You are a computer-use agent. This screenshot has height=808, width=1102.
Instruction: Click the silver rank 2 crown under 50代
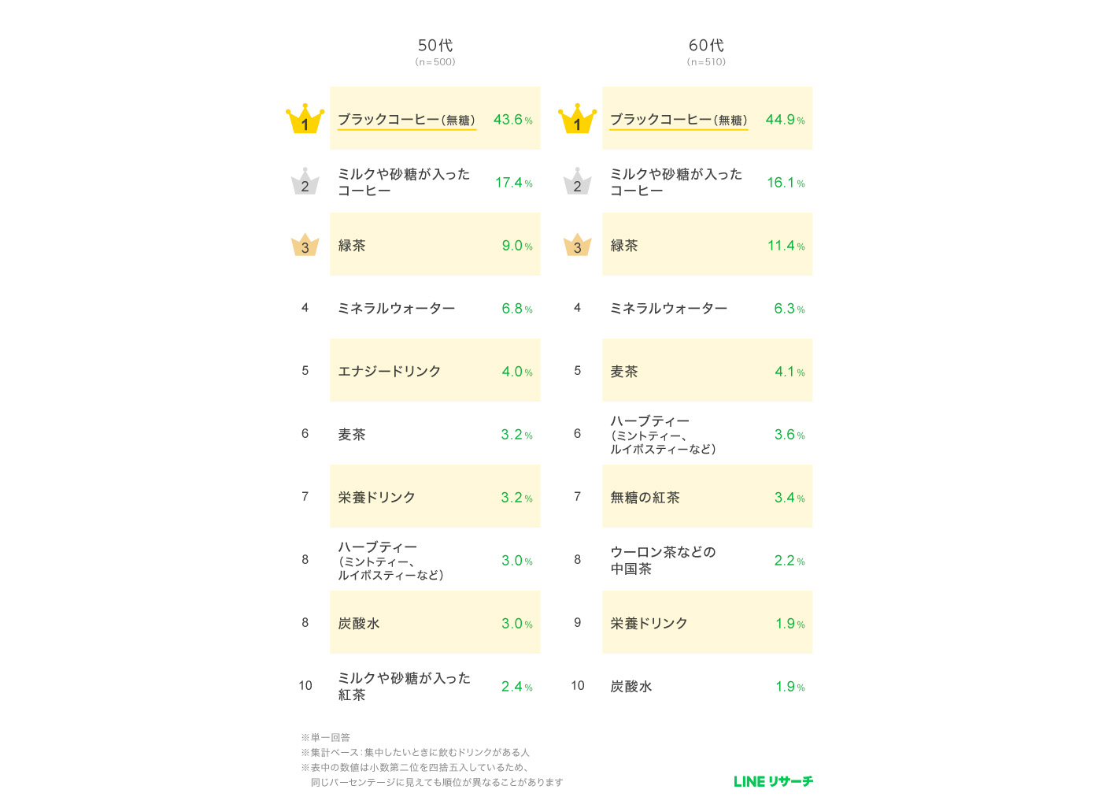click(x=305, y=182)
